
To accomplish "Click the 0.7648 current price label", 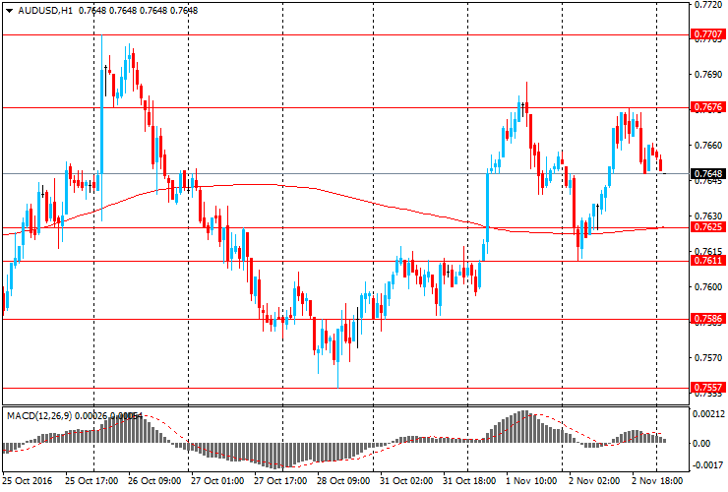I will (x=708, y=173).
